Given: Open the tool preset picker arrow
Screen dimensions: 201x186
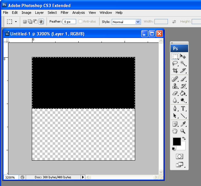Looking at the screenshot, I should coord(16,22).
